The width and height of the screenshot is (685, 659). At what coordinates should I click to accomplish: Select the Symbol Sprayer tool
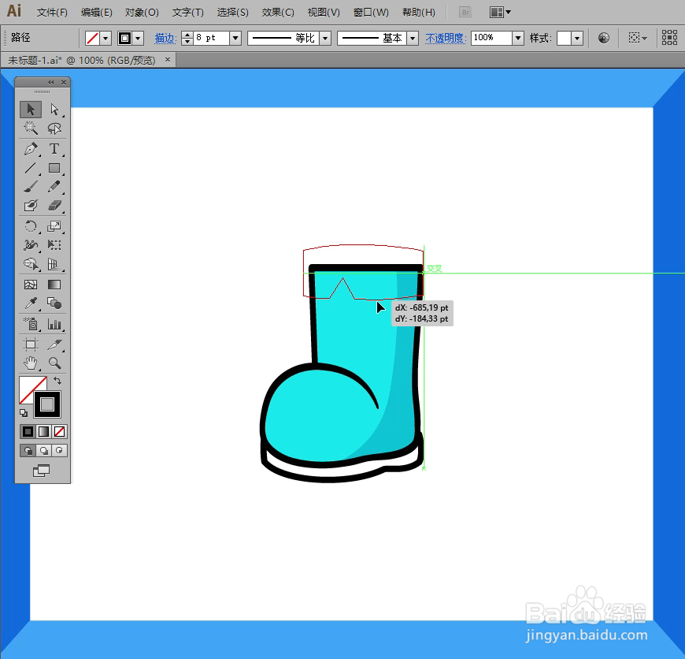coord(31,324)
